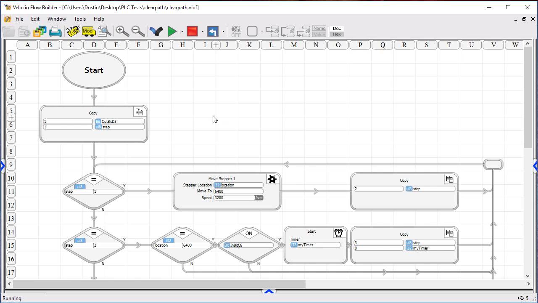The height and width of the screenshot is (303, 538).
Task: Click the Speed 3200 field
Action: (234, 197)
